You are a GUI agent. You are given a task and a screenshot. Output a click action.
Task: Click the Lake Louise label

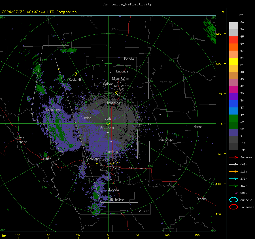point(22,140)
